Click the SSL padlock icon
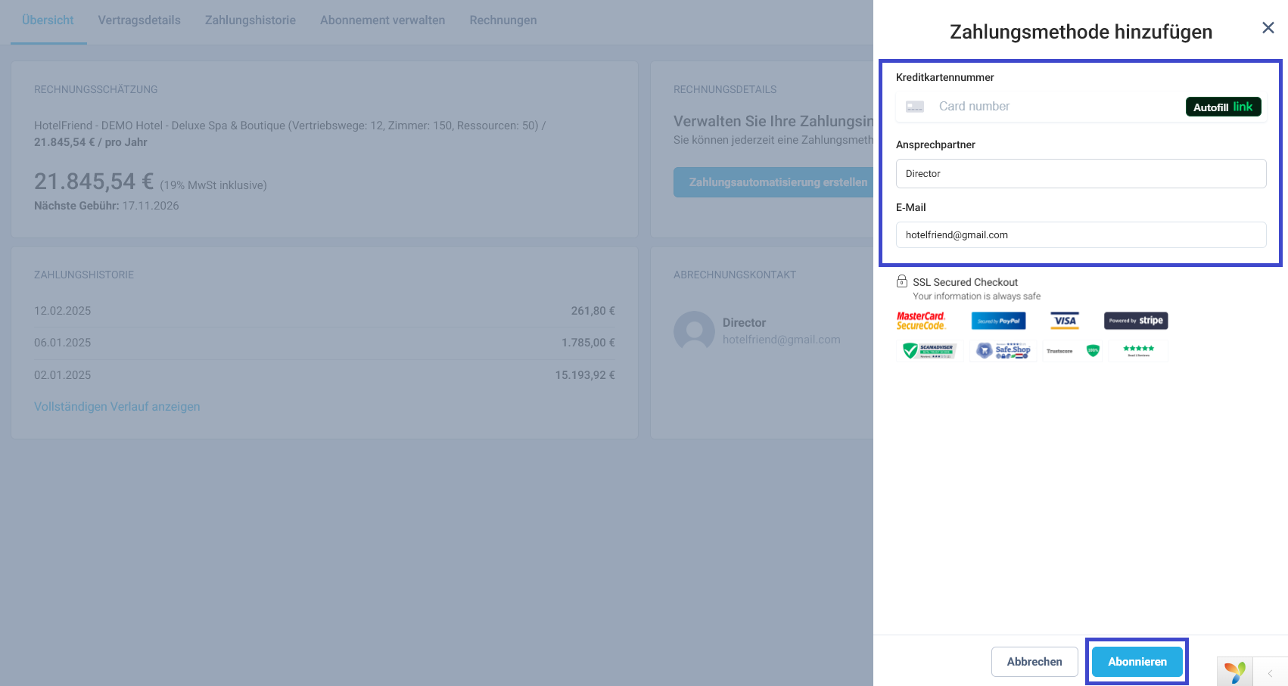This screenshot has width=1288, height=686. coord(901,281)
